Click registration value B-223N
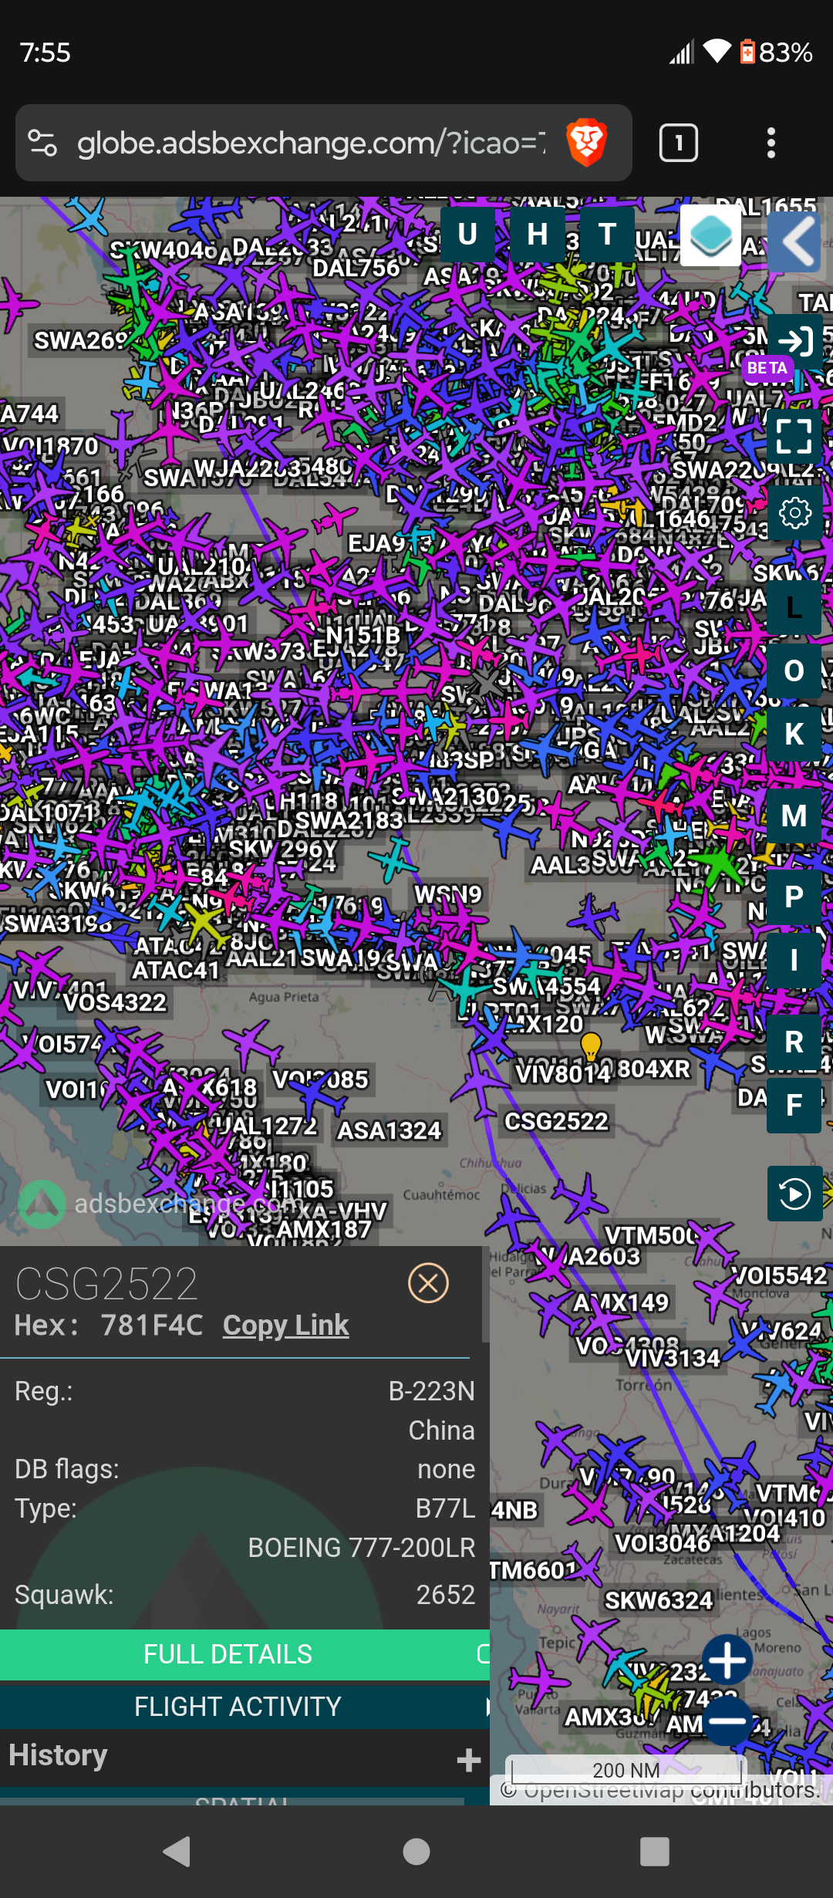 432,1390
